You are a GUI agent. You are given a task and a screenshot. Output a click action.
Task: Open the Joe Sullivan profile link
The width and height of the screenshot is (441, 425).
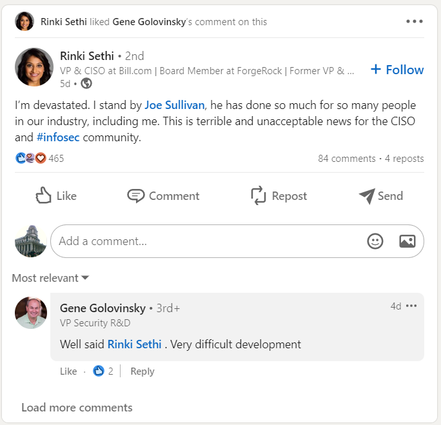[175, 104]
